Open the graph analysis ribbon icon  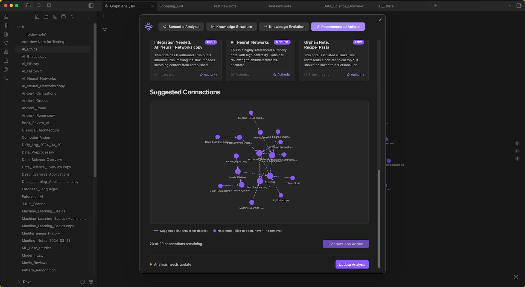click(x=6, y=25)
